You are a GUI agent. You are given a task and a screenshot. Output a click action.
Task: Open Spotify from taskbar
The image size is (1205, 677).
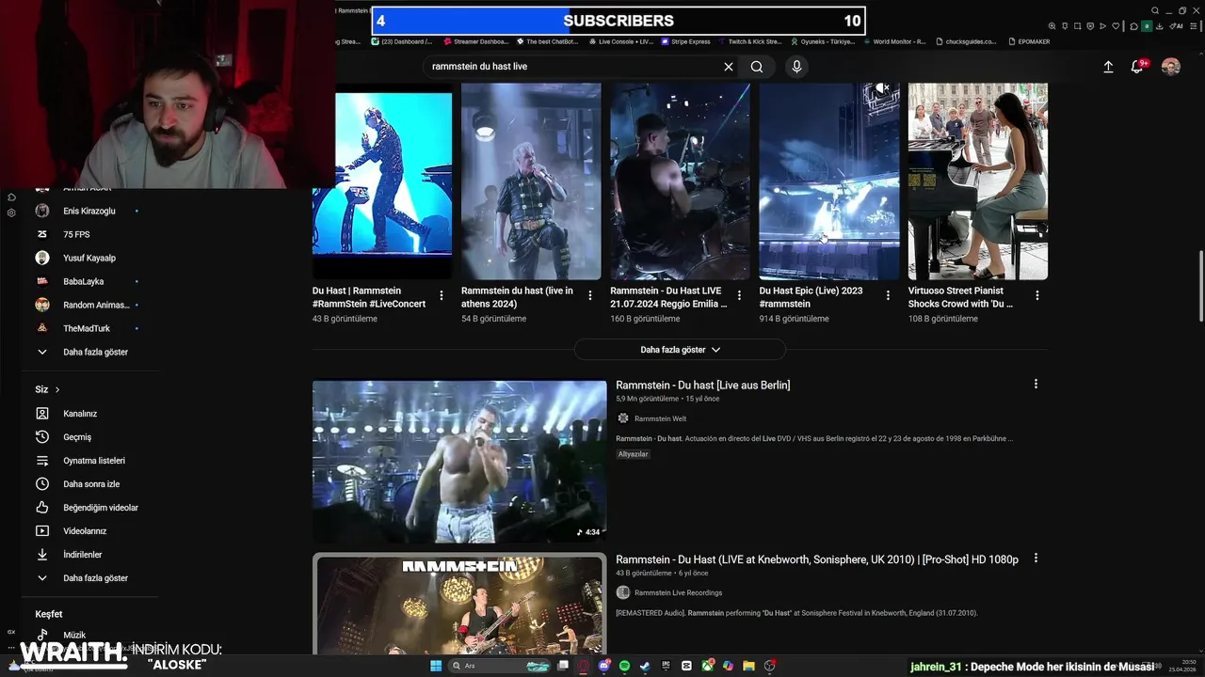[x=625, y=666]
